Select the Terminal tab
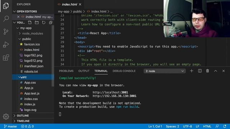Image resolution: width=230 pixels, height=129 pixels. pos(101,71)
